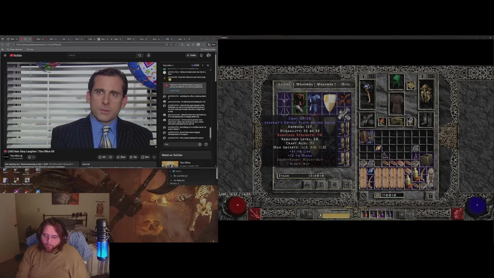Click the equipped gloves slot
Screen dimensions: 494x278
(367, 120)
